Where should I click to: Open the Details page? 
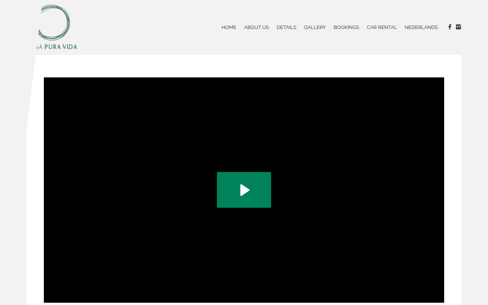(x=286, y=27)
